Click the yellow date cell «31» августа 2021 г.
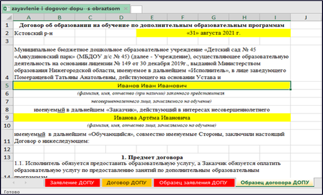323x195 pixels. (x=213, y=33)
